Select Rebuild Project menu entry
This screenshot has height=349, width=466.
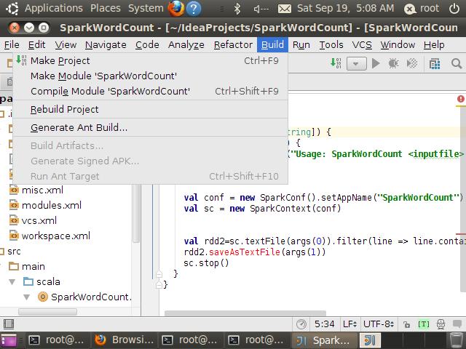(150, 110)
